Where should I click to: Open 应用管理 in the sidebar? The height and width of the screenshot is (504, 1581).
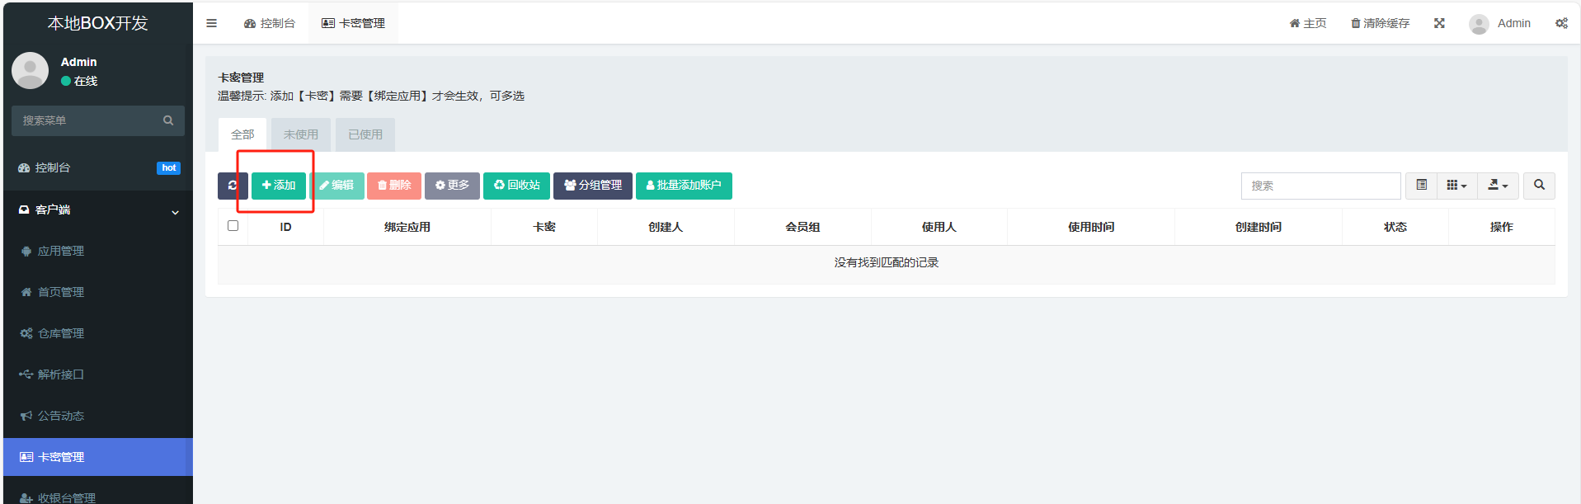click(99, 251)
